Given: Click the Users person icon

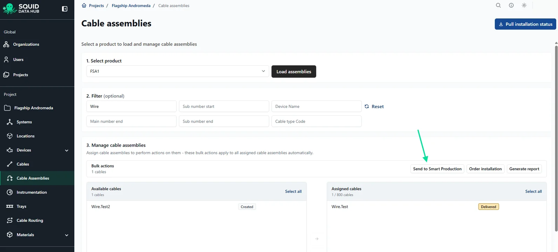Looking at the screenshot, I should (6, 59).
